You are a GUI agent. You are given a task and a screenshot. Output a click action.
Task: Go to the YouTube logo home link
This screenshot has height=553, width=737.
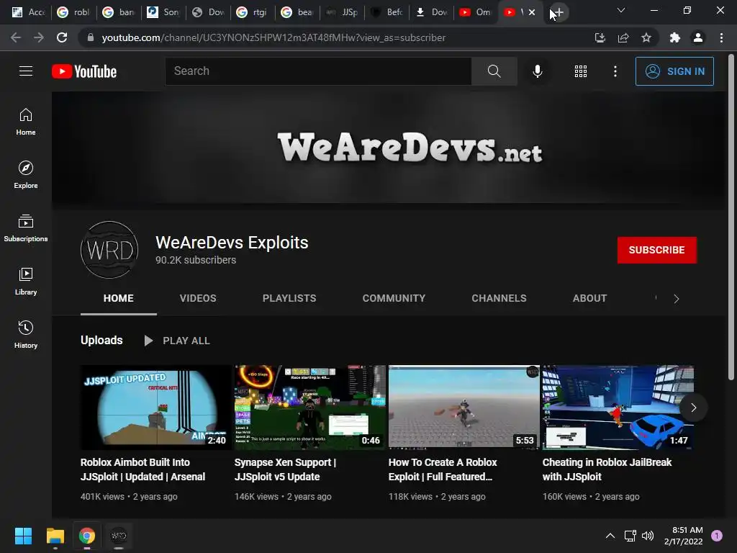tap(84, 71)
